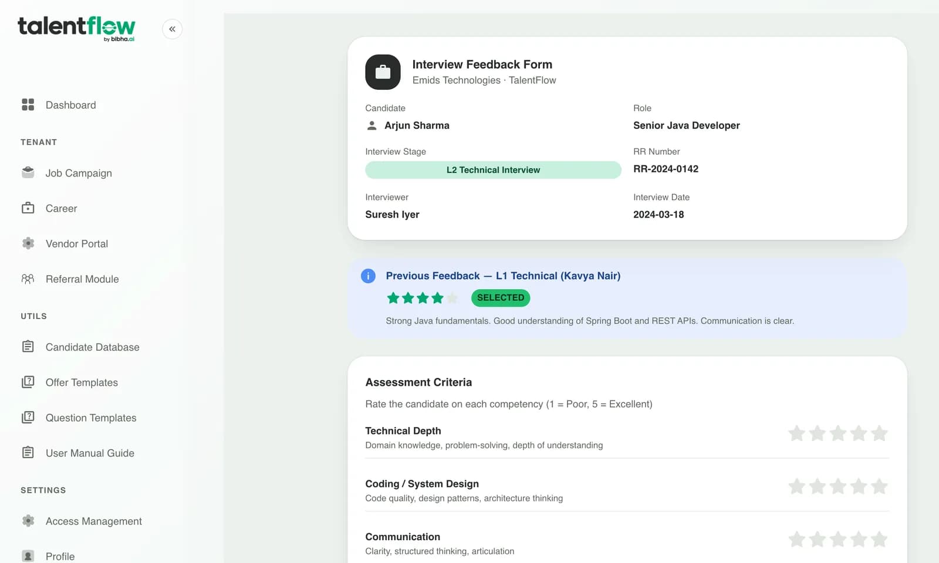Viewport: 939px width, 563px height.
Task: Rate Technical Depth one star
Action: point(796,433)
